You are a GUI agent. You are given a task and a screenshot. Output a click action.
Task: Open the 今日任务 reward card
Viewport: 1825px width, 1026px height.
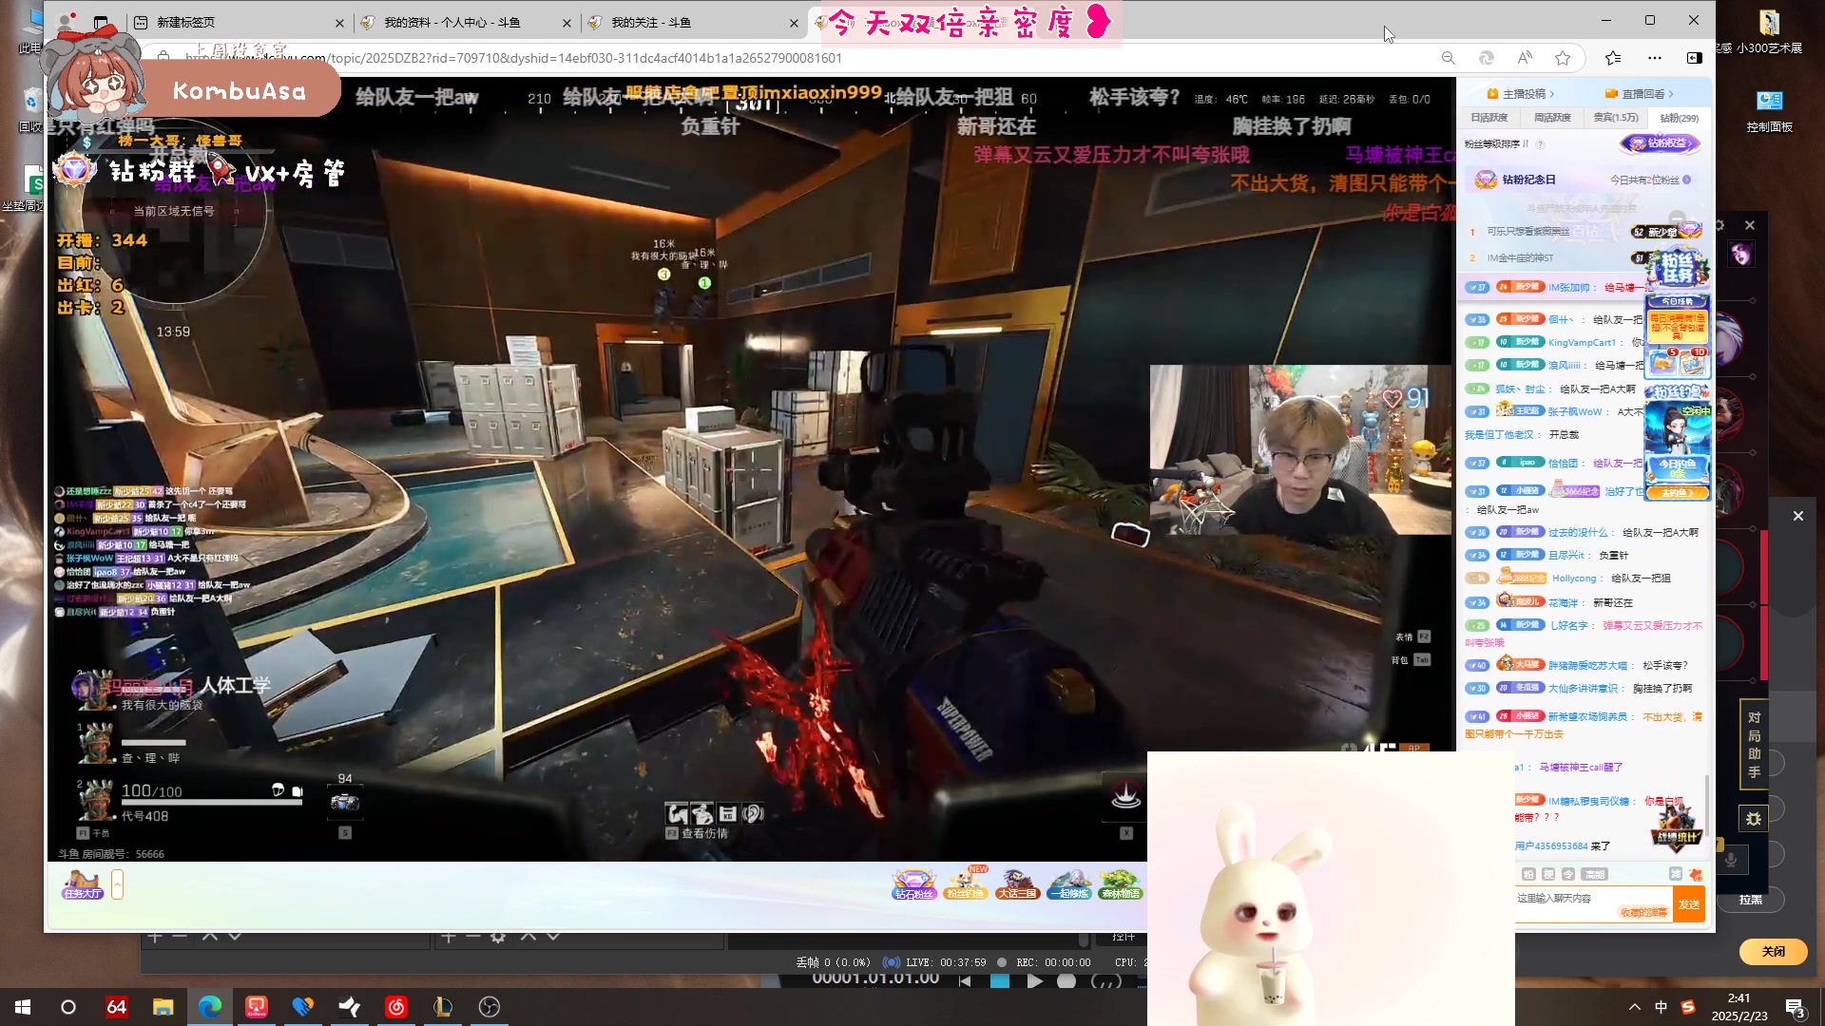(x=1678, y=334)
